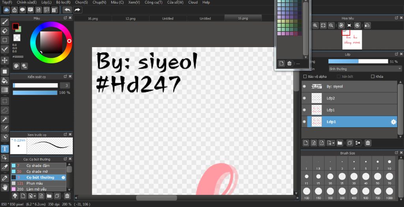Delete the selected layer with trash icon
This screenshot has height=207, width=404.
(x=368, y=143)
